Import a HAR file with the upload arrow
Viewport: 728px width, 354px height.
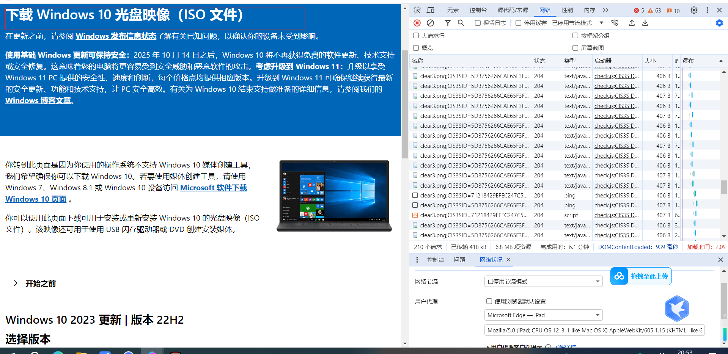[x=632, y=23]
